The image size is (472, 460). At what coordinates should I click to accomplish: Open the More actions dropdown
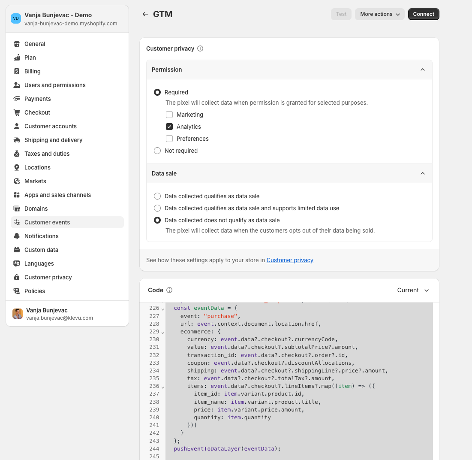point(380,14)
